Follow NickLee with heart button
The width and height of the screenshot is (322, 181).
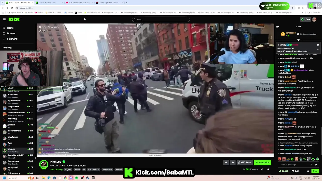(233, 162)
